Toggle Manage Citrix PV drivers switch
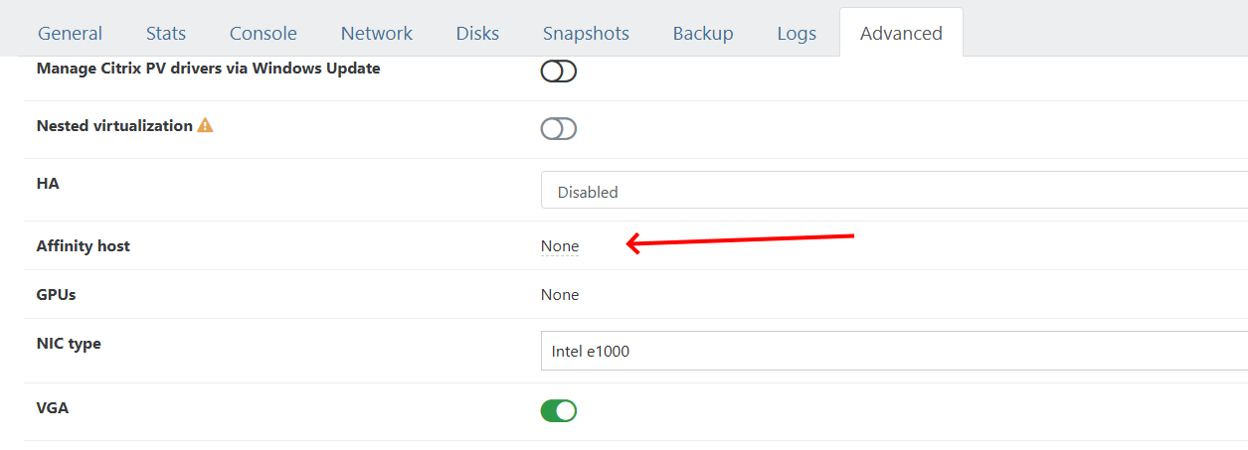Screen dimensions: 1248x450 point(559,72)
